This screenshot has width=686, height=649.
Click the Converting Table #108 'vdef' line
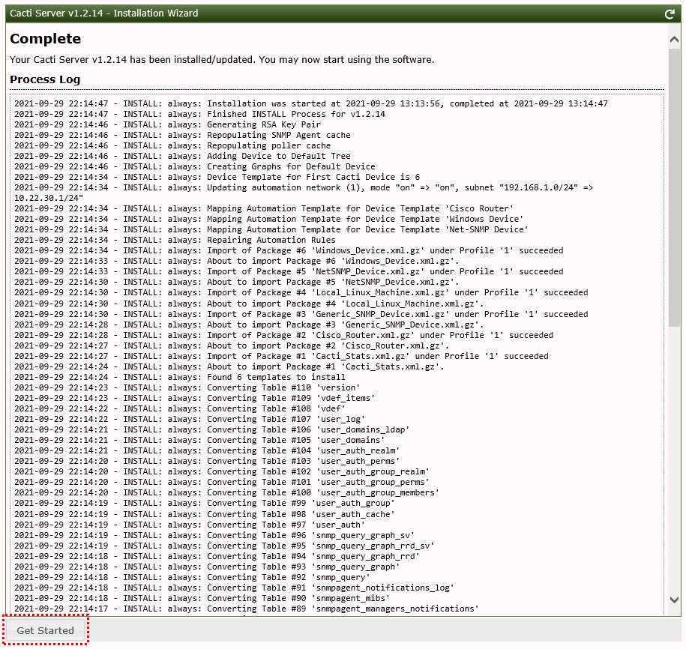[x=180, y=409]
